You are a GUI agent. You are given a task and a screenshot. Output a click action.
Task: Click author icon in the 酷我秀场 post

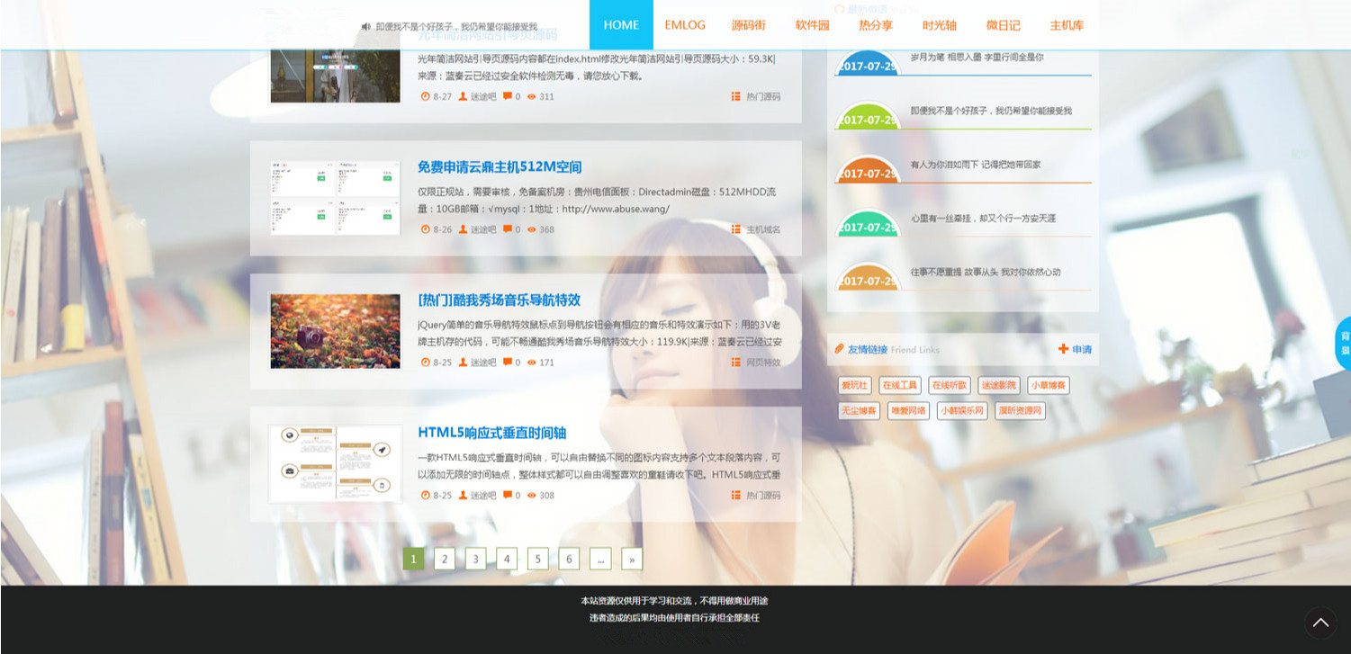[463, 363]
